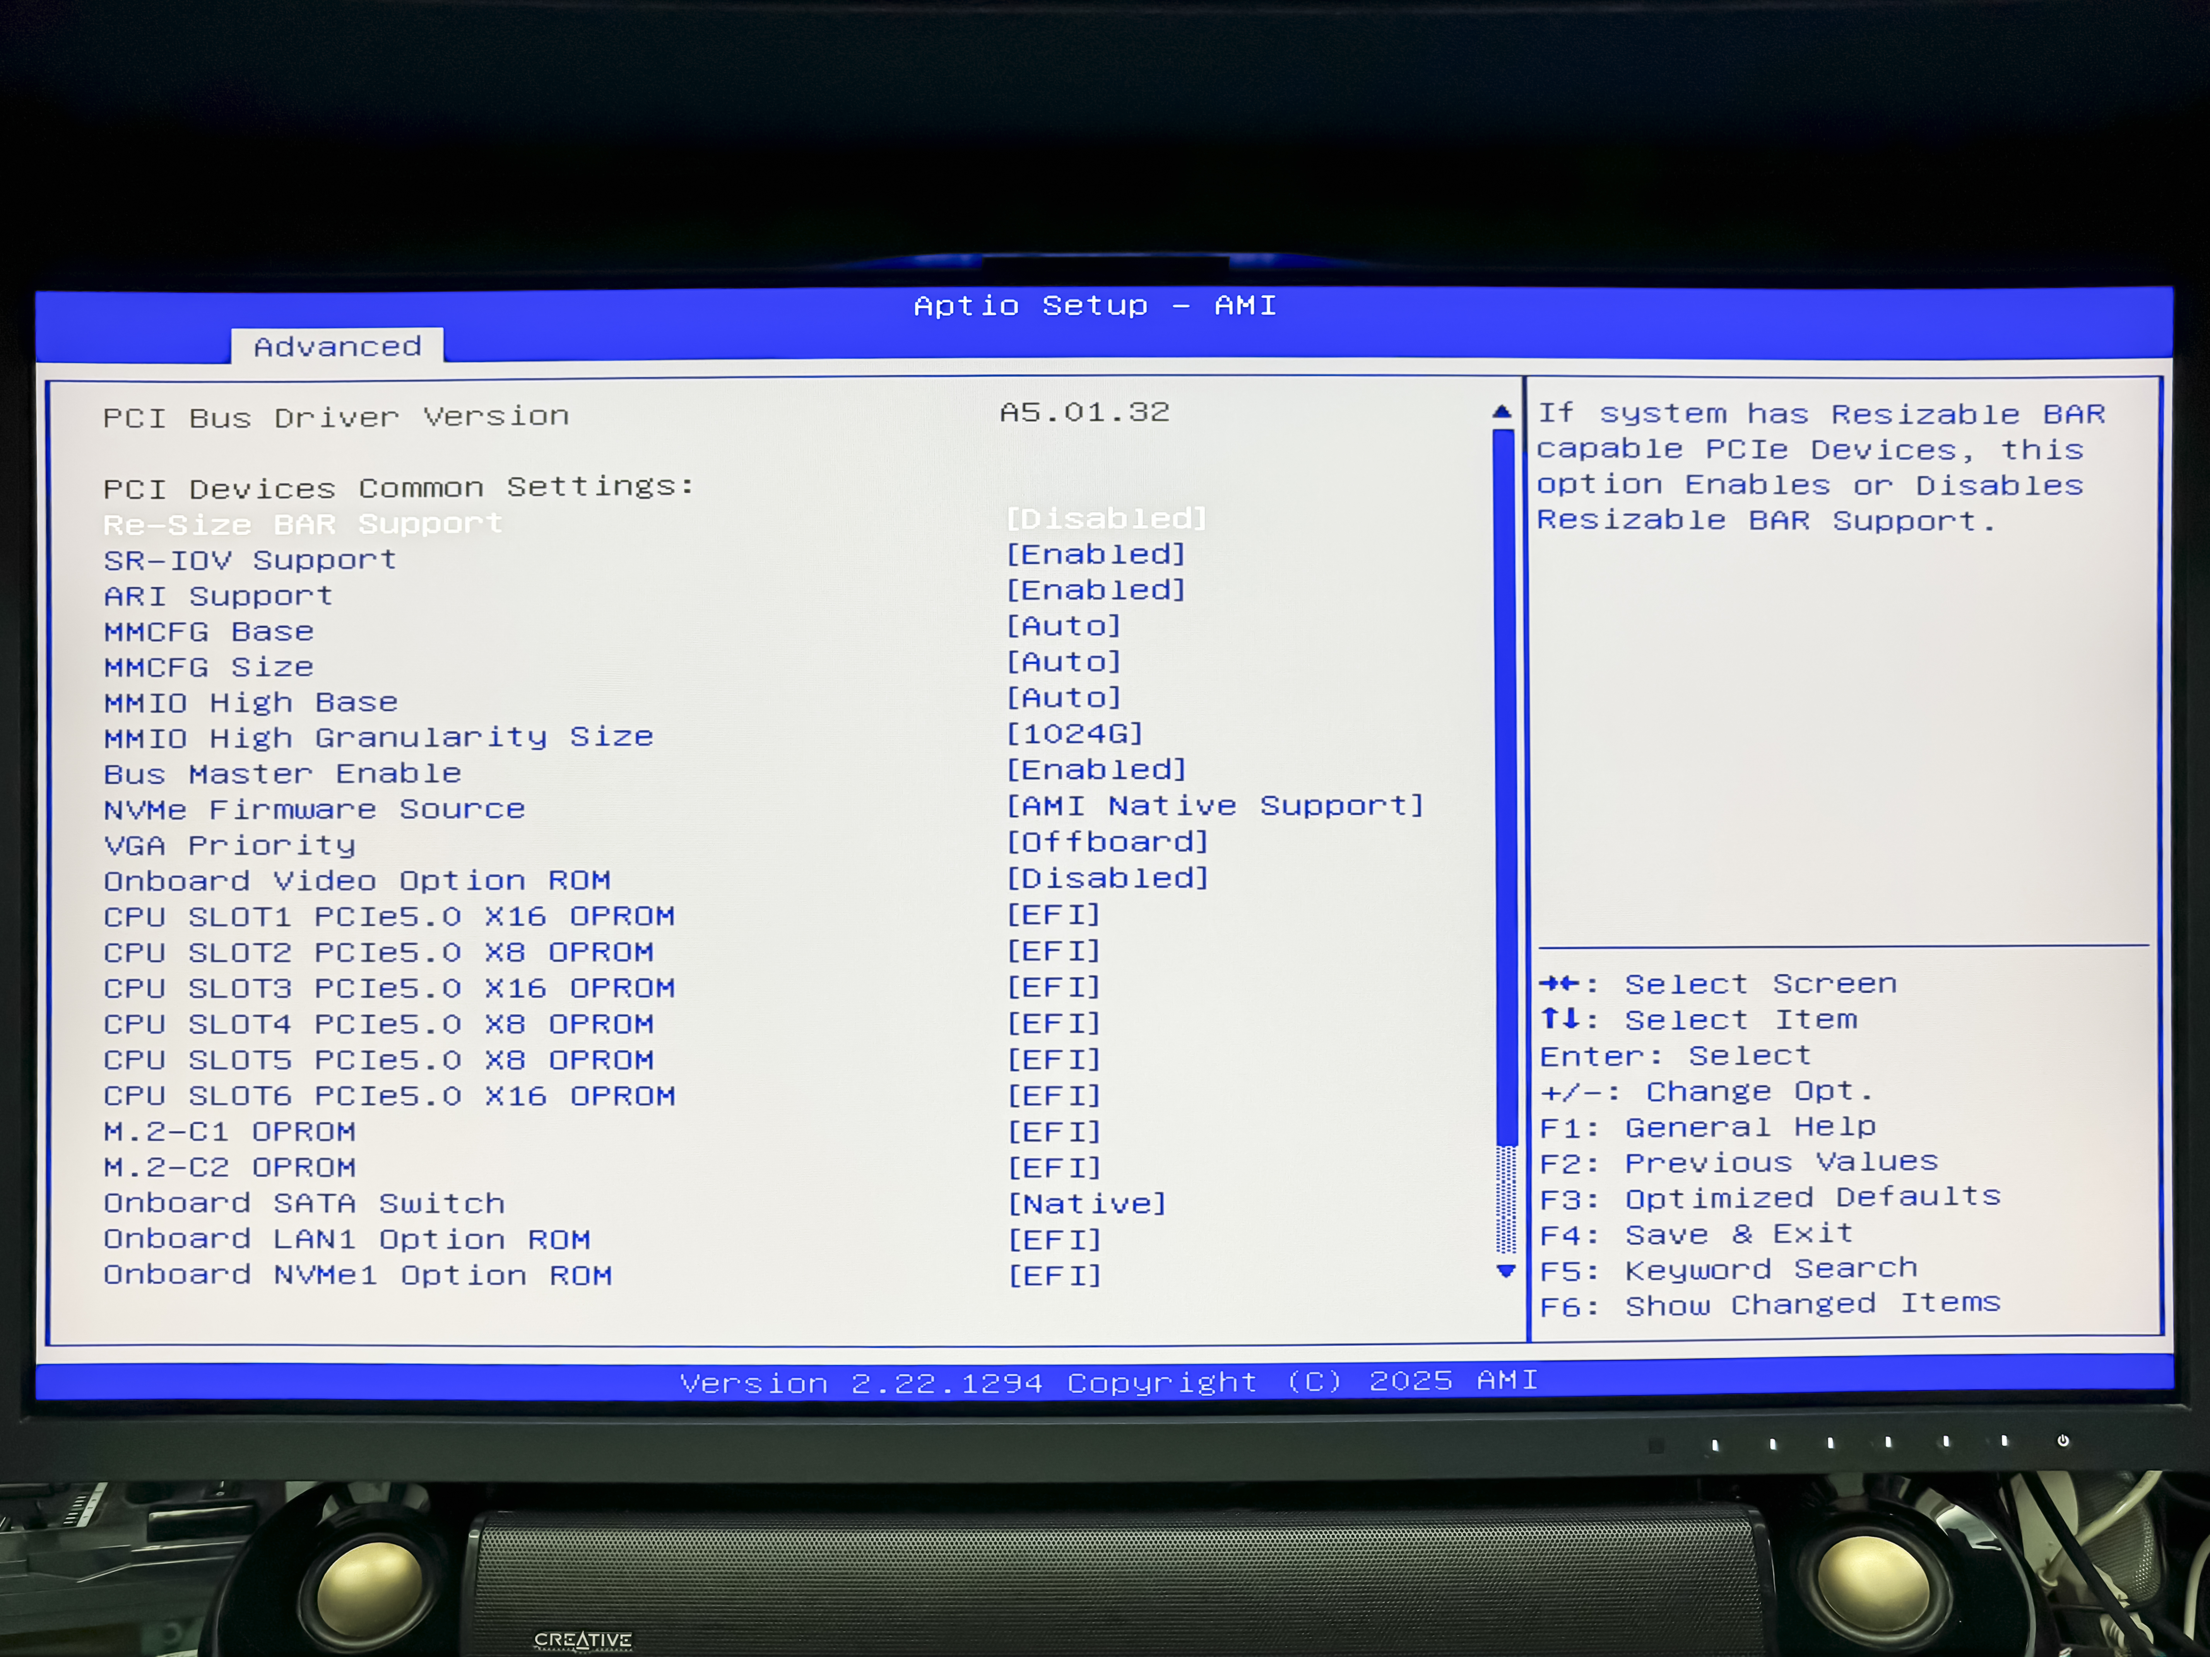This screenshot has width=2210, height=1657.
Task: Select CPU SLOT5 PCIe5.0 X8 OPROM
Action: pos(379,1061)
